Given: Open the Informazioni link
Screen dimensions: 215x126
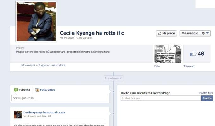Looking at the screenshot, I should [28, 65].
